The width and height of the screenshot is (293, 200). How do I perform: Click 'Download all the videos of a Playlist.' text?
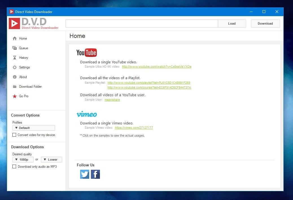110,78
